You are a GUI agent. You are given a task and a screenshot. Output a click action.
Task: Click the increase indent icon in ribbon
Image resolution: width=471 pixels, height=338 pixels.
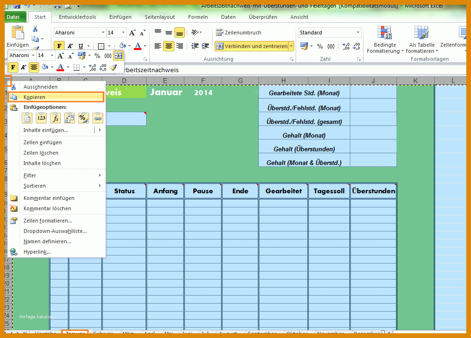206,46
